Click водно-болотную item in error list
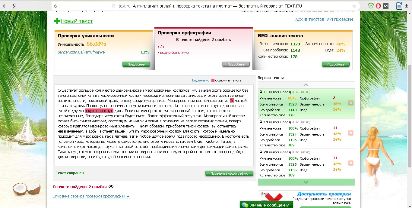412x208 pixels. tap(174, 53)
